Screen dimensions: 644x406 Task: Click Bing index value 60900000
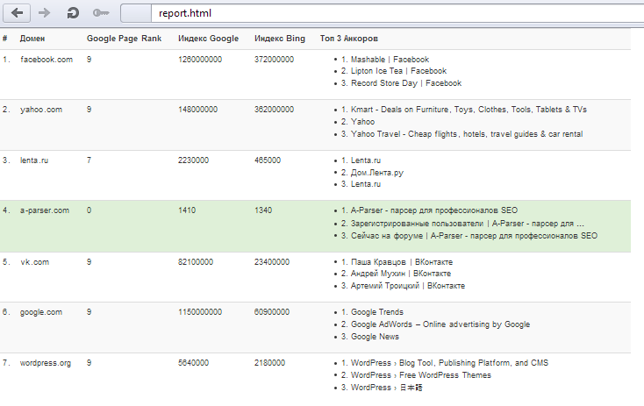click(272, 312)
